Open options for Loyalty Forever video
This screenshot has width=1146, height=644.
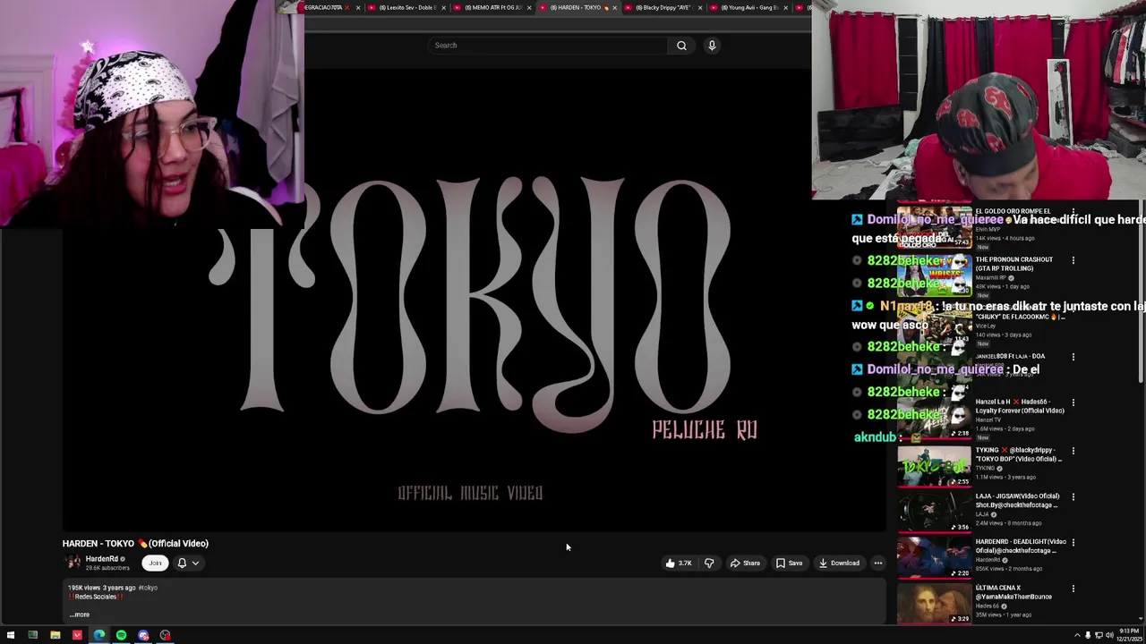point(1073,402)
